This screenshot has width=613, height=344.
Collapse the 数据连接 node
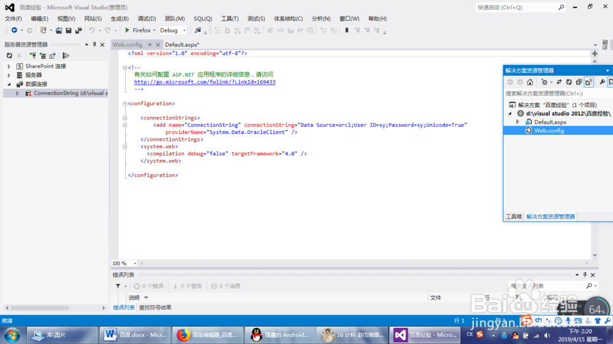(x=9, y=84)
